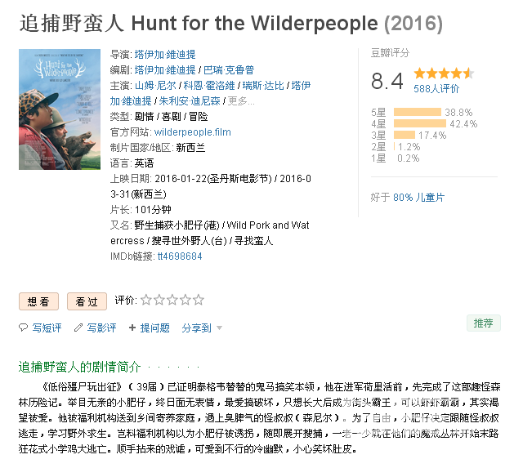Give a five-star rating

coord(199,300)
